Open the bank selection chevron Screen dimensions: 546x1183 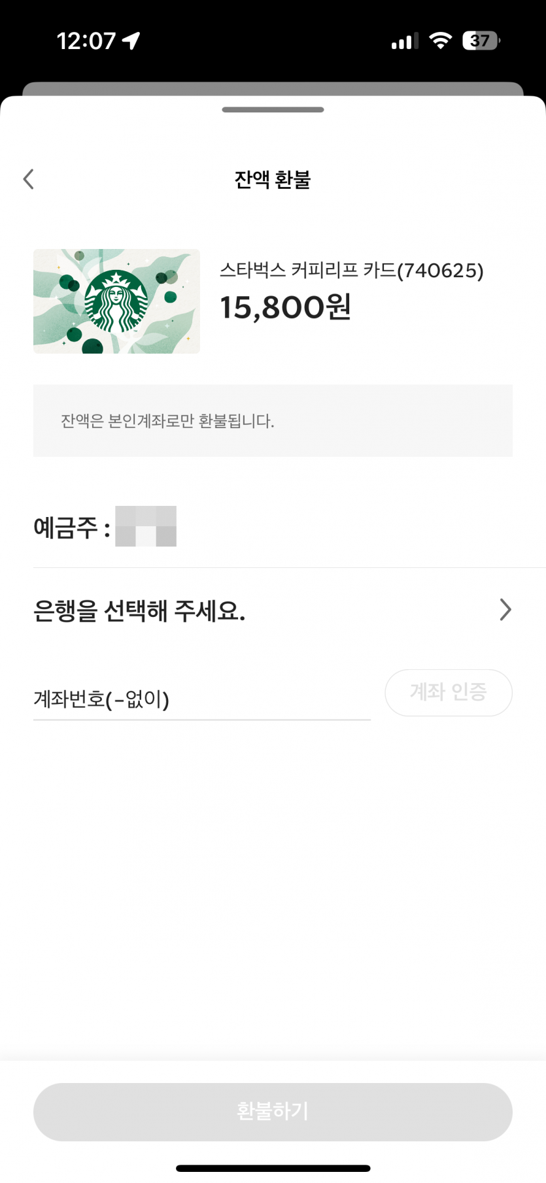pos(505,609)
